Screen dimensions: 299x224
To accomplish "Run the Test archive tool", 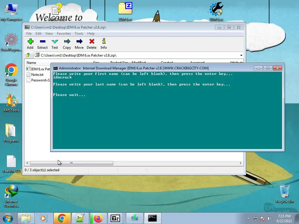I will point(55,44).
